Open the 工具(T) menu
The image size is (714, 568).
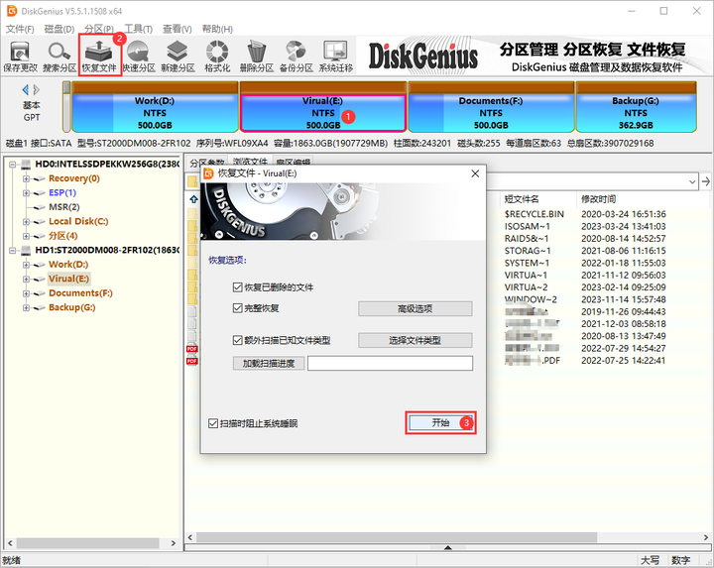pyautogui.click(x=138, y=29)
